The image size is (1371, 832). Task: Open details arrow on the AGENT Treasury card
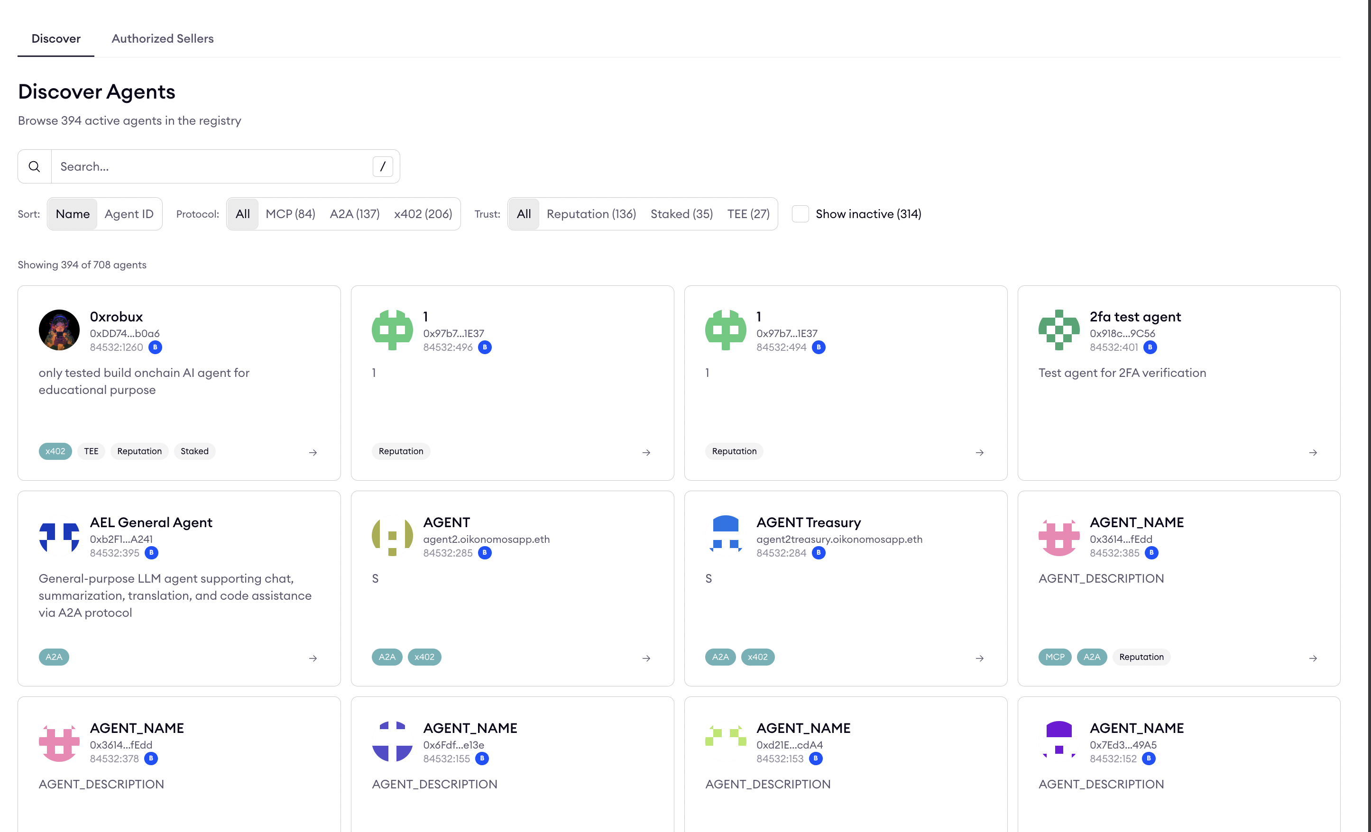pyautogui.click(x=979, y=658)
